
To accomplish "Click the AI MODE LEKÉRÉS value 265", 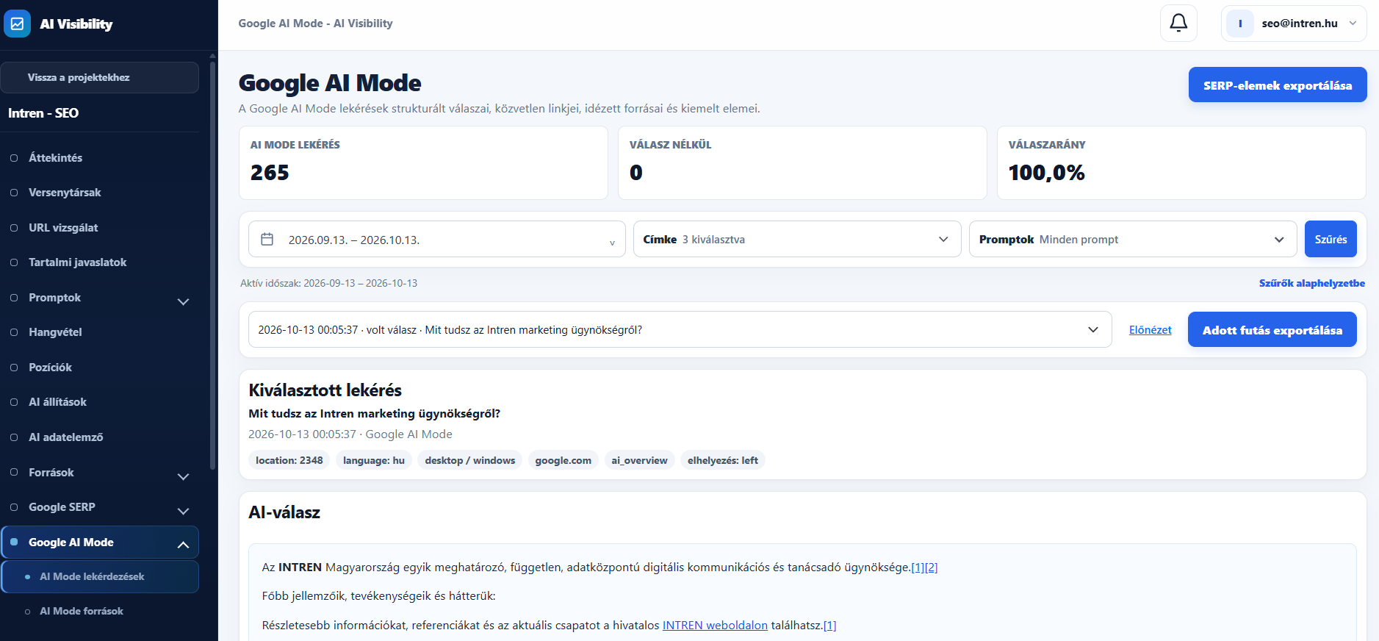I will (270, 173).
